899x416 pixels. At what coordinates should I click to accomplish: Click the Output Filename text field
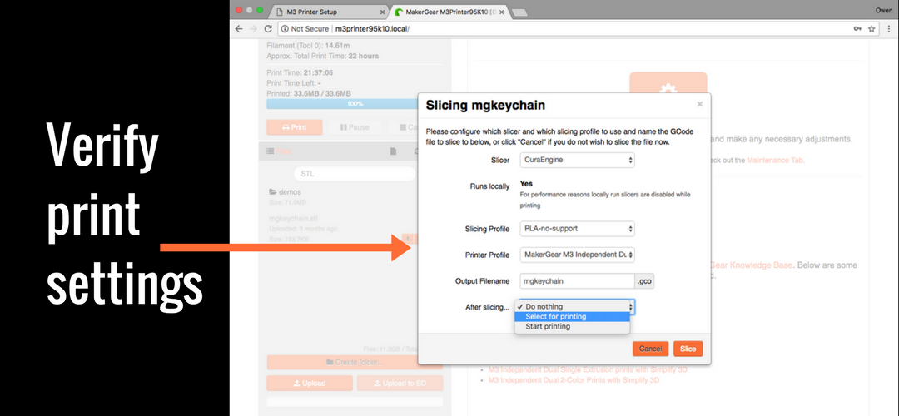(x=576, y=281)
